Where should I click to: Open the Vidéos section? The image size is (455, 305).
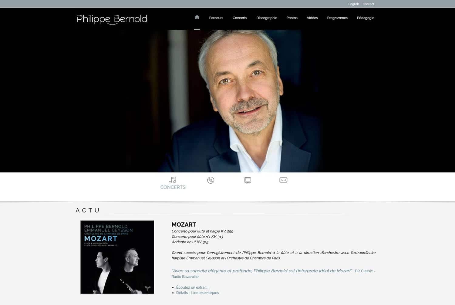click(x=312, y=18)
